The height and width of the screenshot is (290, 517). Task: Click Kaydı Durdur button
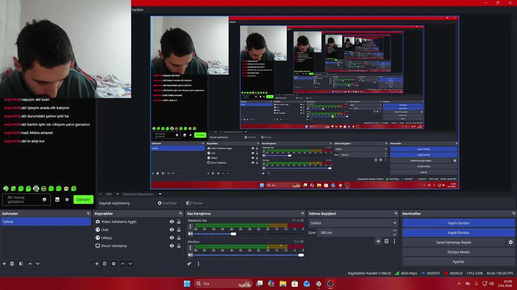coord(458,232)
